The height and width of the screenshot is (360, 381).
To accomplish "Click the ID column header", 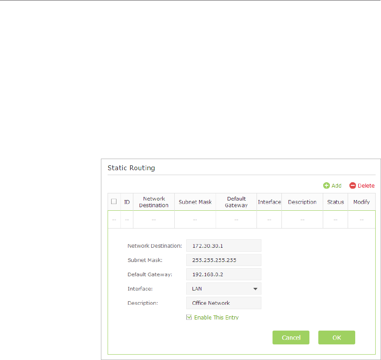I will coord(127,202).
